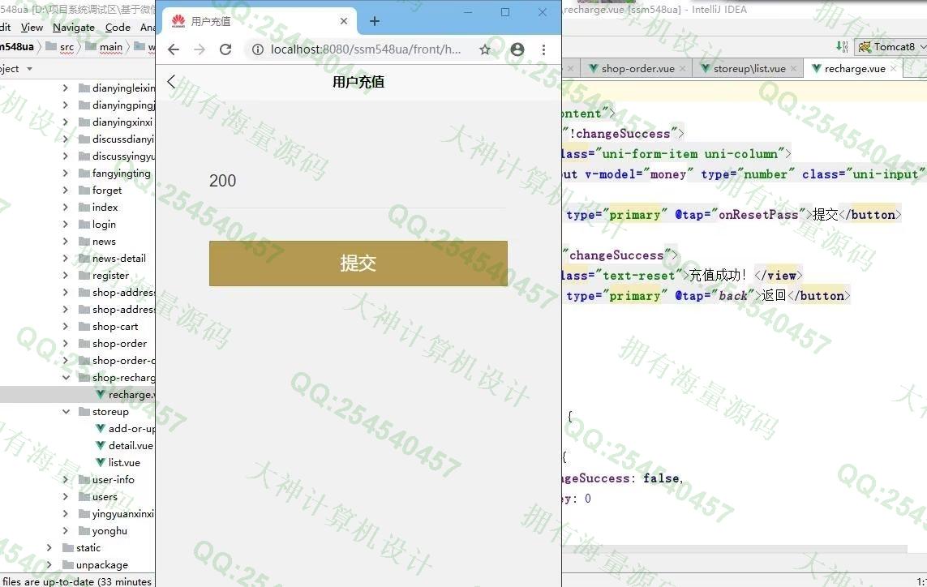Go back with the browser back arrow
The width and height of the screenshot is (927, 587).
(x=174, y=49)
